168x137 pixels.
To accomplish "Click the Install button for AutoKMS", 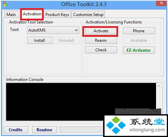I will click(x=40, y=40).
